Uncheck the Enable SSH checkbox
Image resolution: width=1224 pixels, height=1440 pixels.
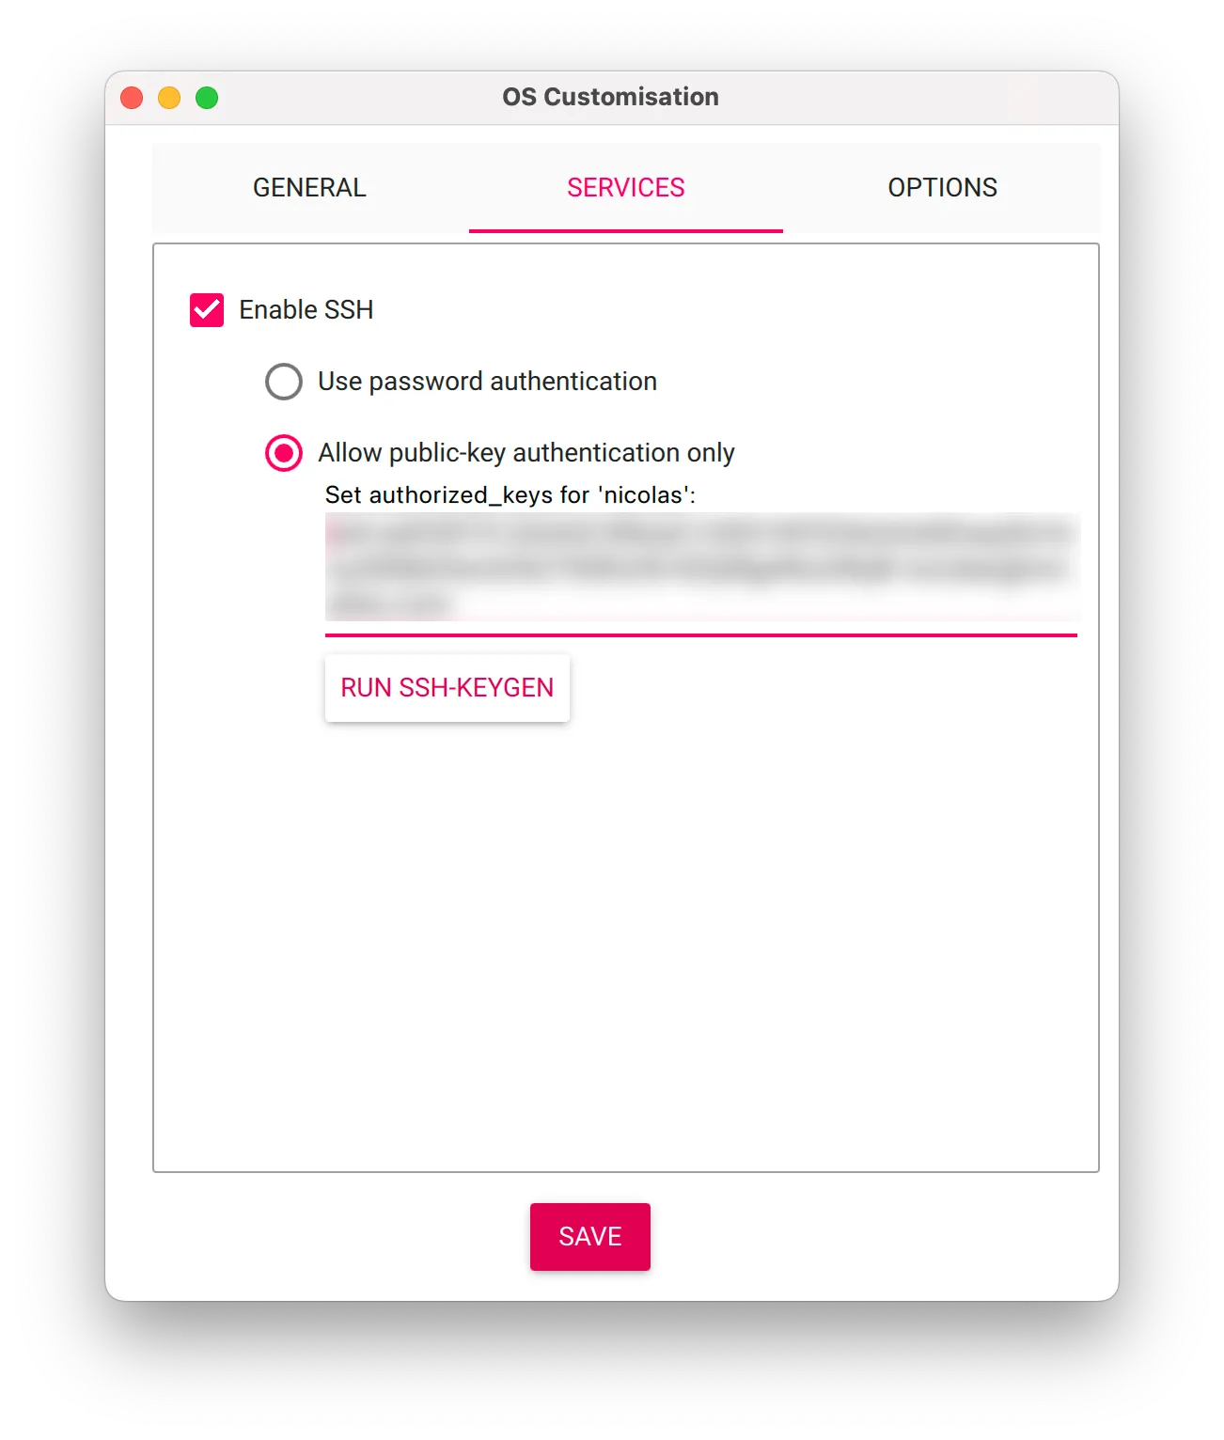[x=207, y=310]
